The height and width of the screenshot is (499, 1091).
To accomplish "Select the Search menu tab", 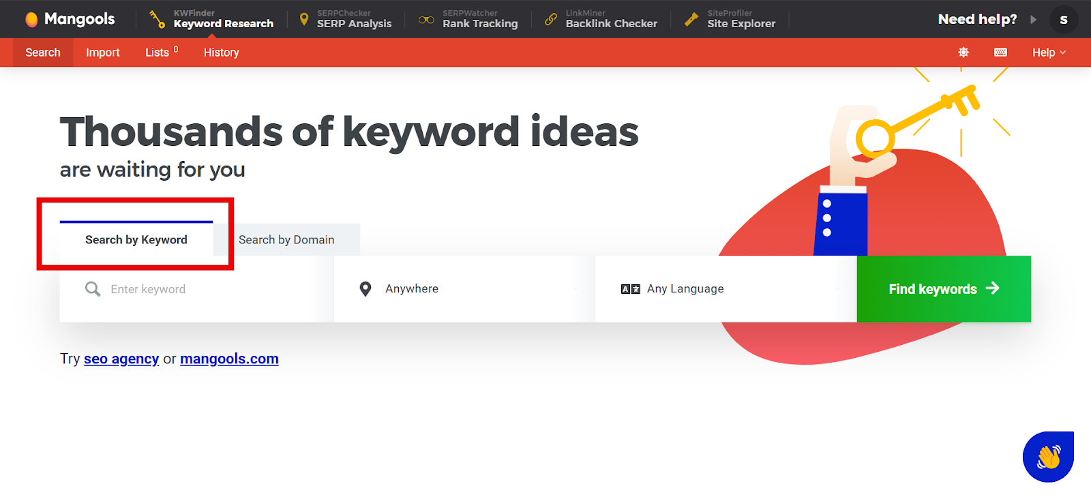I will point(43,52).
